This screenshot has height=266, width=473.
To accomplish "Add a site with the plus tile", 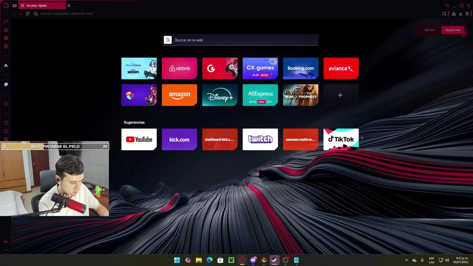I will 341,95.
